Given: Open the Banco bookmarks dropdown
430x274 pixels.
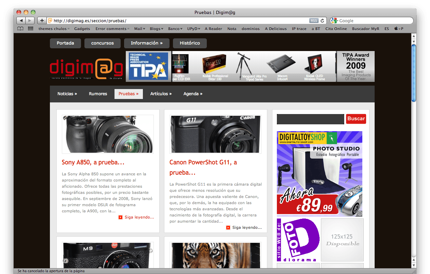Looking at the screenshot, I should 175,29.
